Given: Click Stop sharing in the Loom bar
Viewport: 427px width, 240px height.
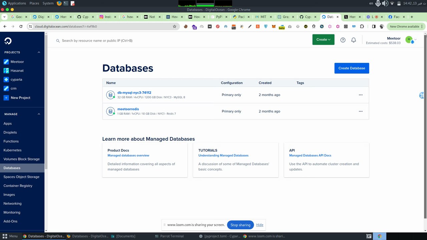Looking at the screenshot, I should click(241, 225).
